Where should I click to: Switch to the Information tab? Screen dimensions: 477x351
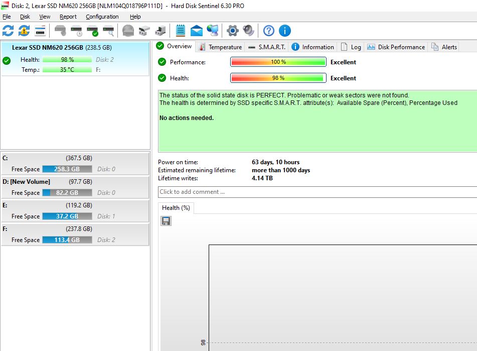pyautogui.click(x=313, y=47)
